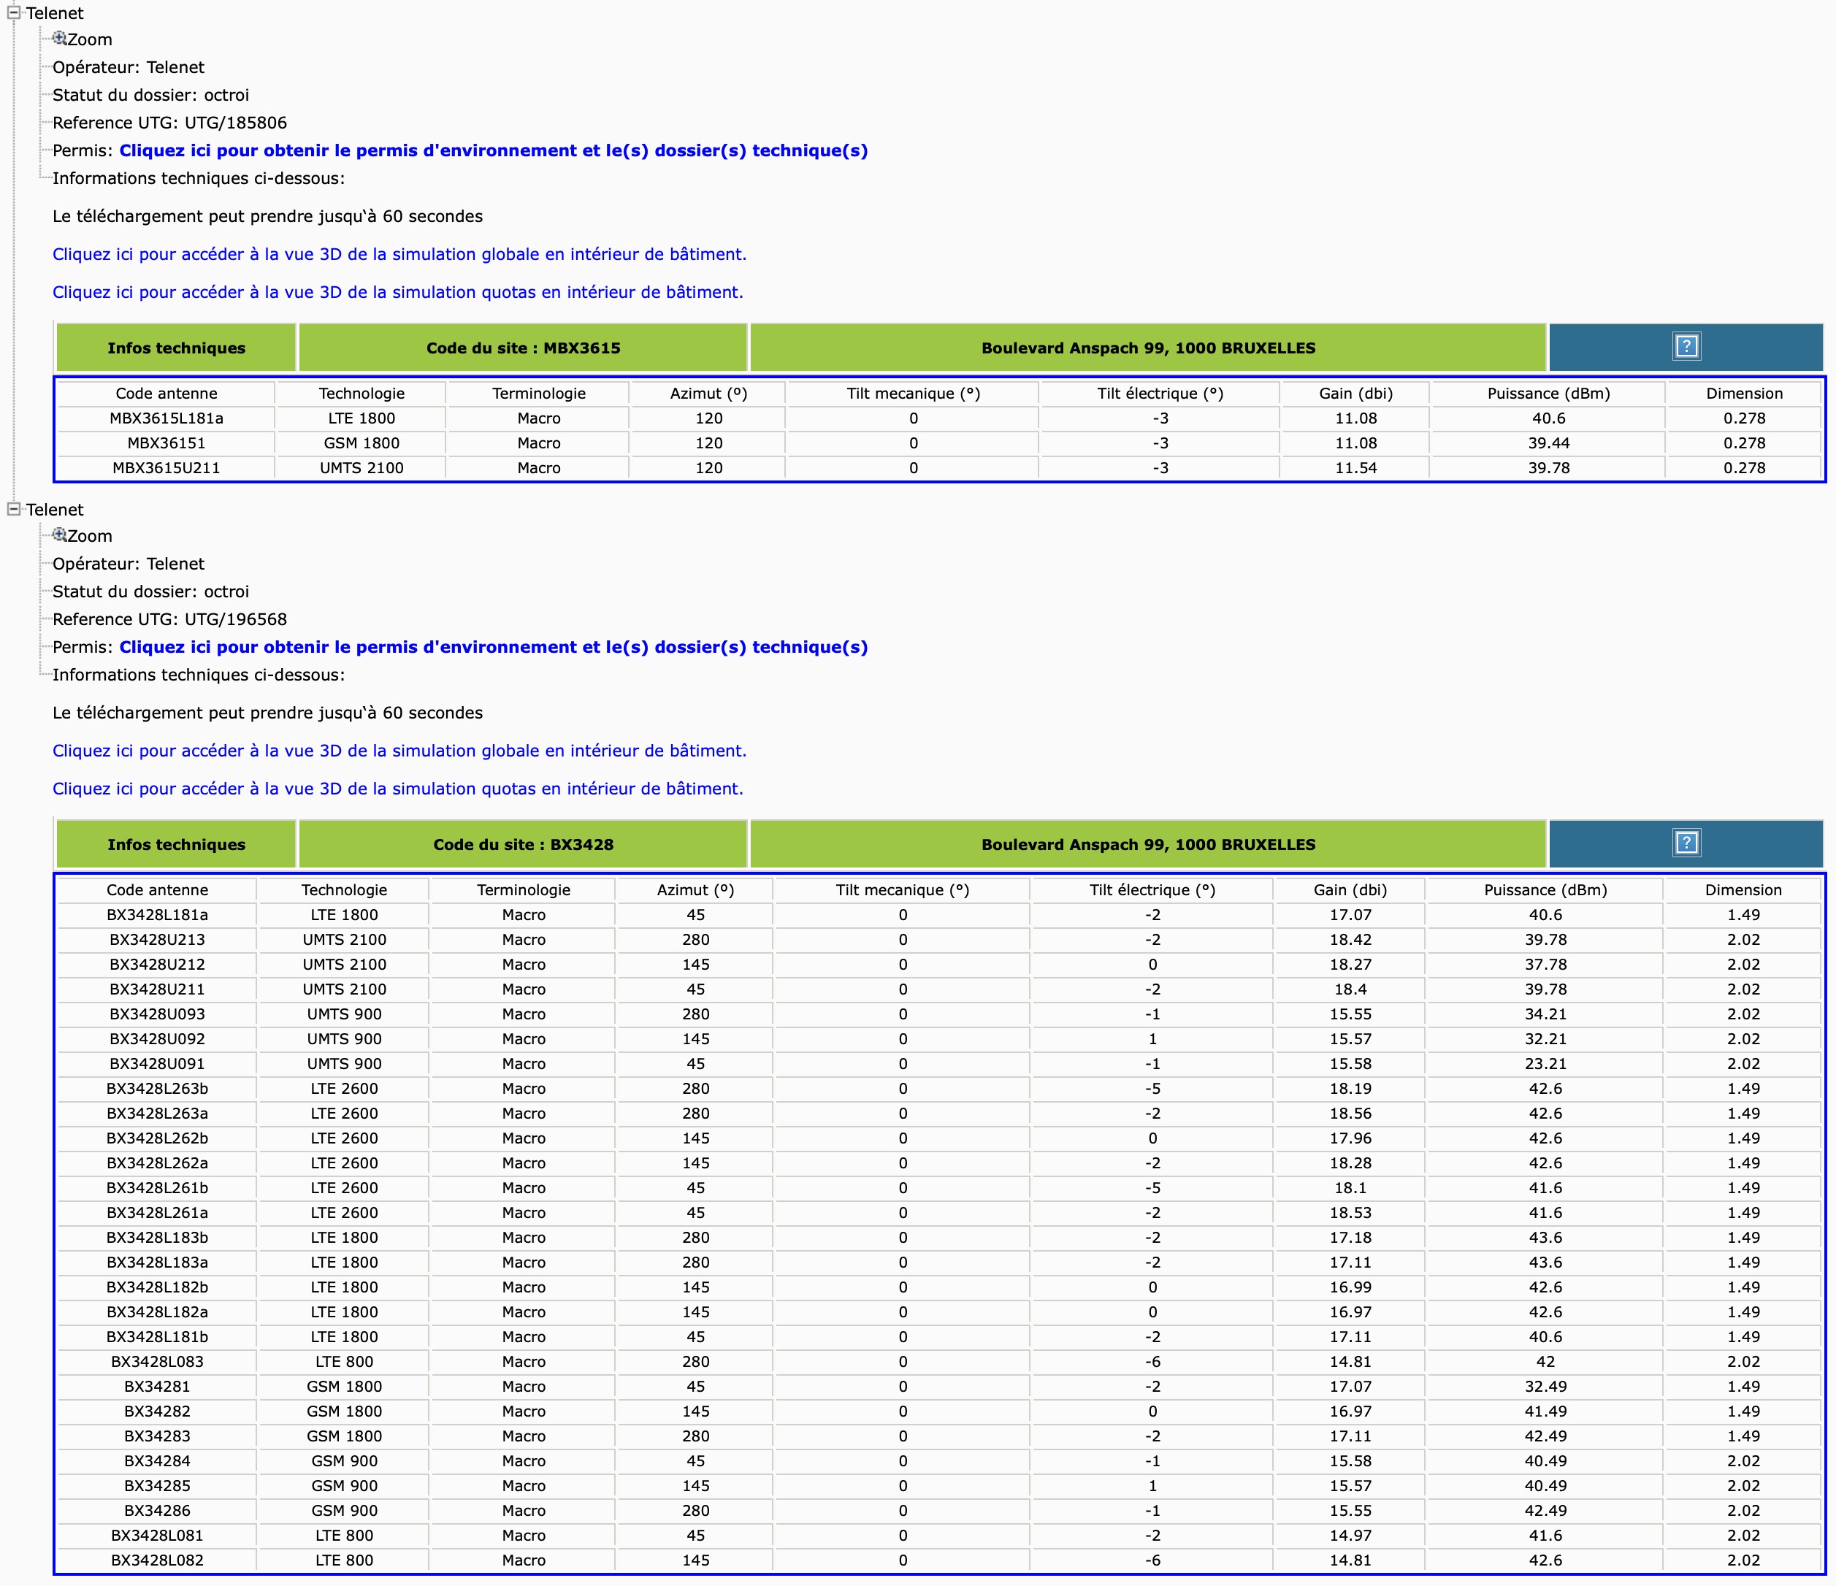Click 'Infos techniques' header above BX3428 table
Image resolution: width=1836 pixels, height=1586 pixels.
click(176, 843)
